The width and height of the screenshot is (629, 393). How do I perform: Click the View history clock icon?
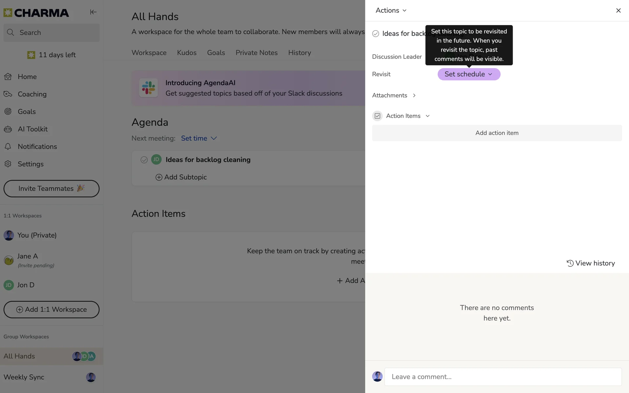click(x=570, y=263)
